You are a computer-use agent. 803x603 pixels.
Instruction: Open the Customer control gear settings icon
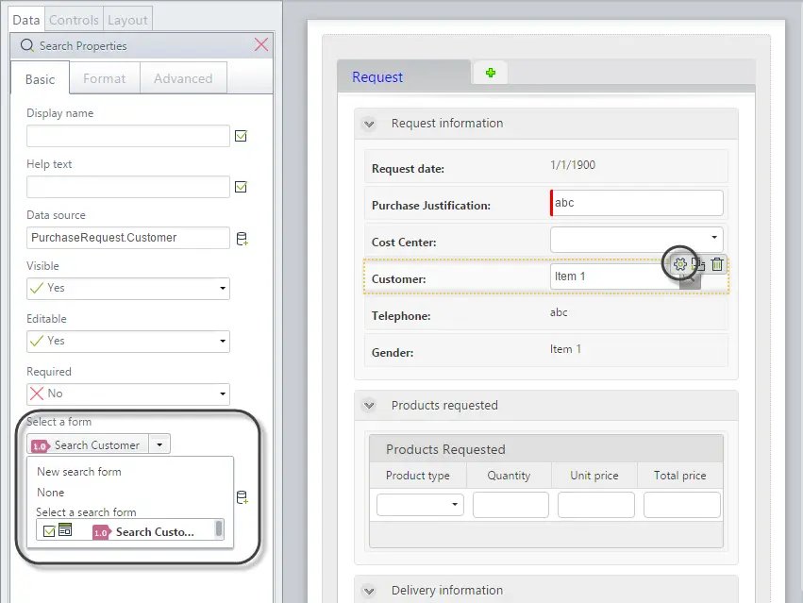(x=679, y=264)
